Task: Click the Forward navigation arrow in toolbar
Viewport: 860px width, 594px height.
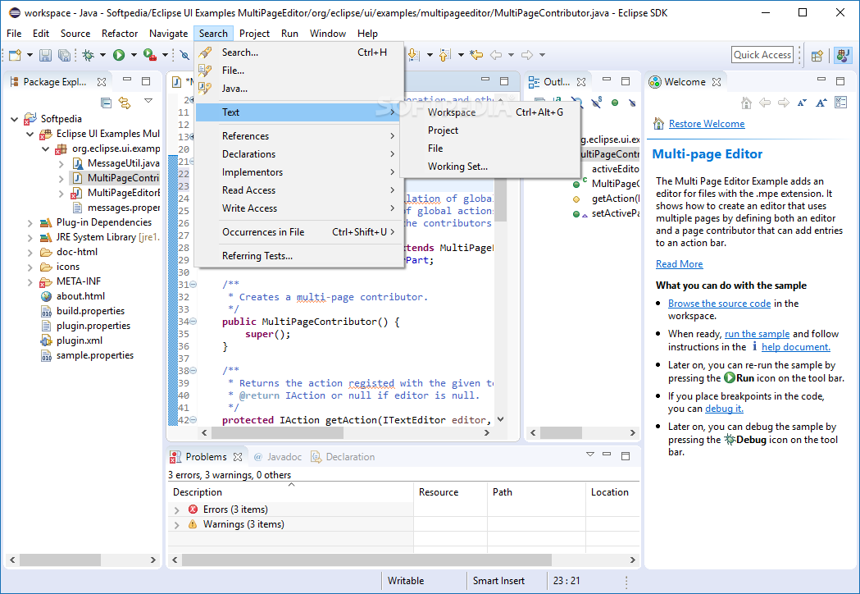Action: 527,55
